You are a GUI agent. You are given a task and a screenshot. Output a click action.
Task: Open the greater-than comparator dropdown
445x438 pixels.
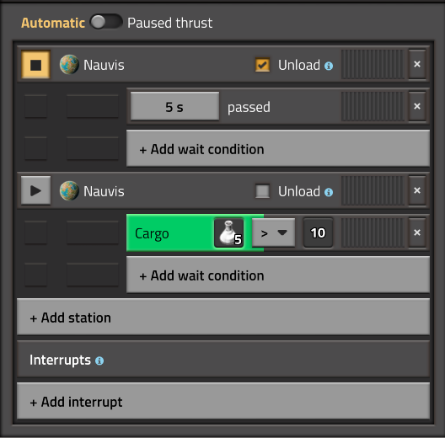274,233
